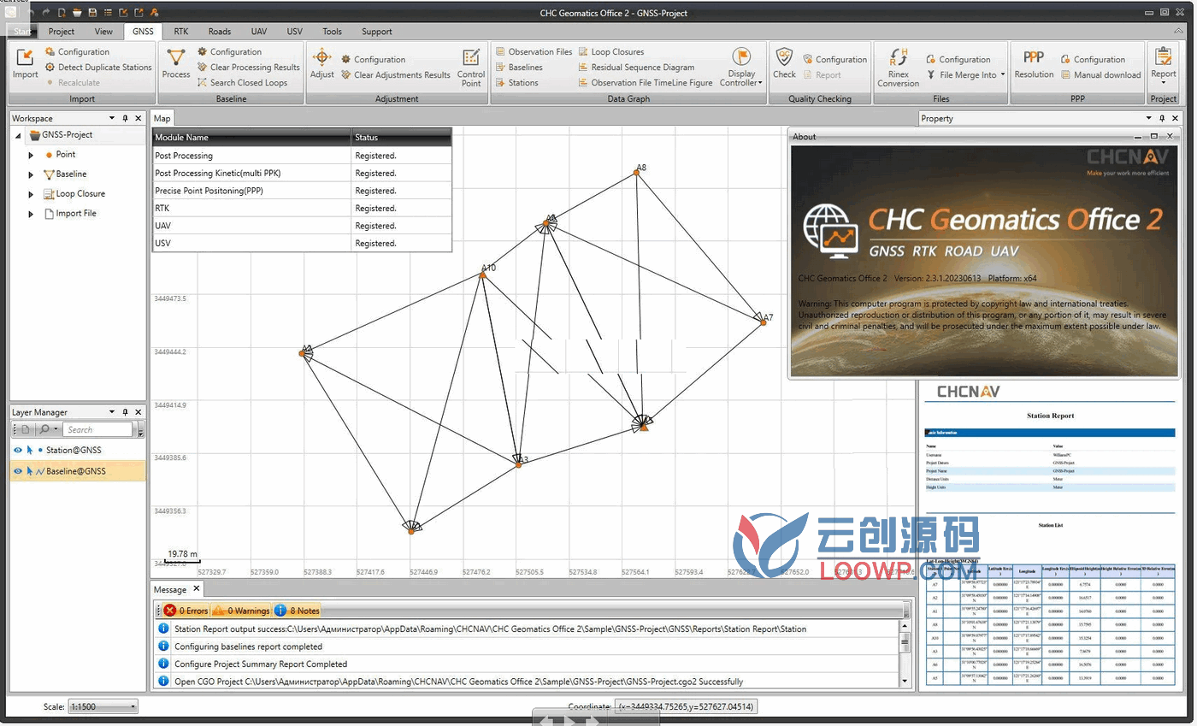Open the Baselines data graph
The width and height of the screenshot is (1197, 726).
[518, 67]
